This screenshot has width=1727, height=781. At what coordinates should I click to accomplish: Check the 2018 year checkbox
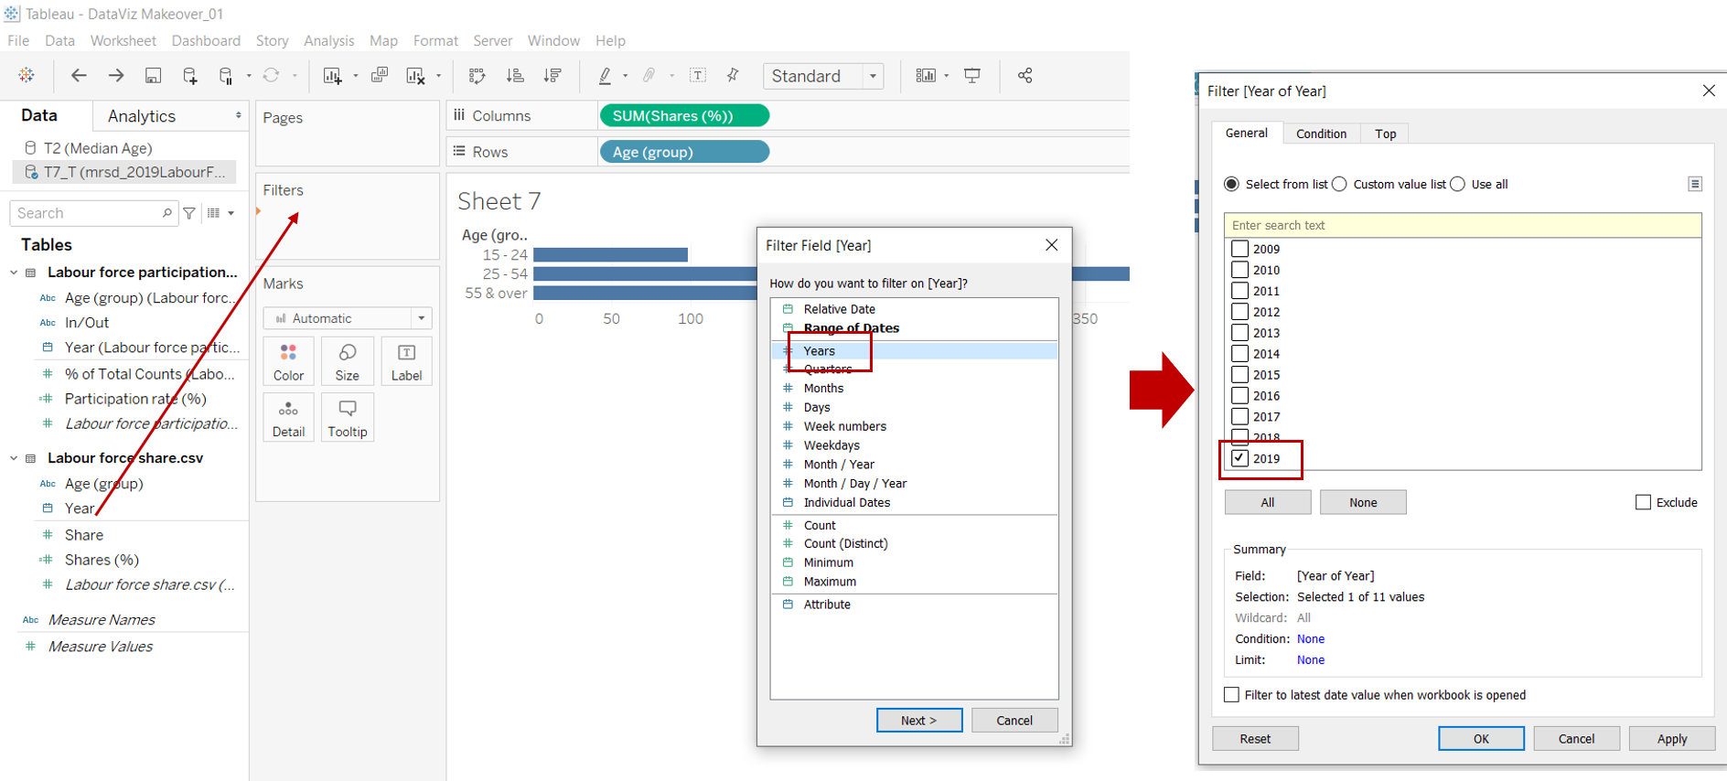(x=1239, y=436)
